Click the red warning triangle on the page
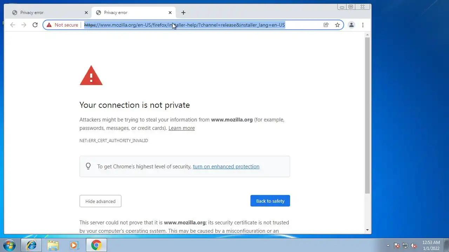Viewport: 449px width, 252px height. point(91,75)
